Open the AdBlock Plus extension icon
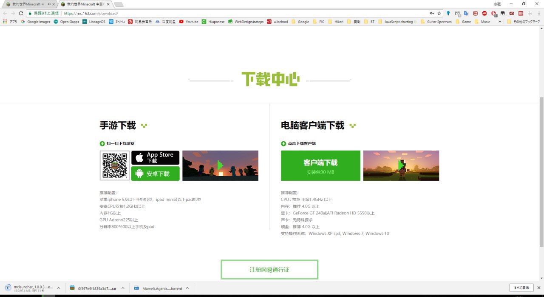This screenshot has width=544, height=297. [x=484, y=13]
